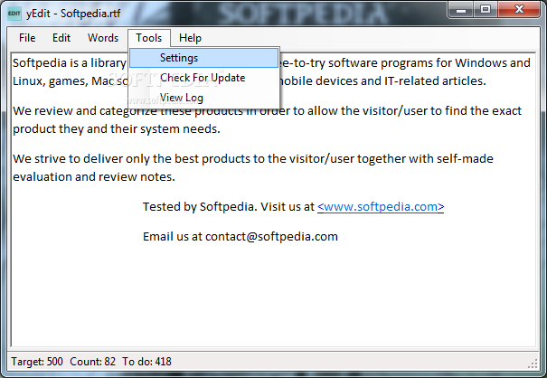The width and height of the screenshot is (547, 378).
Task: Open the Edit menu
Action: (61, 38)
